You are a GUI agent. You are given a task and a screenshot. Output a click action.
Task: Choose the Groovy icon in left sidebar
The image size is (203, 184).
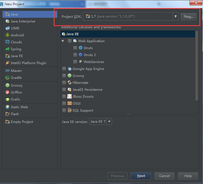(x=7, y=85)
